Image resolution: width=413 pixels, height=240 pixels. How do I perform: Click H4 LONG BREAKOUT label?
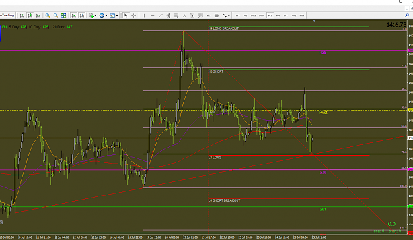223,28
